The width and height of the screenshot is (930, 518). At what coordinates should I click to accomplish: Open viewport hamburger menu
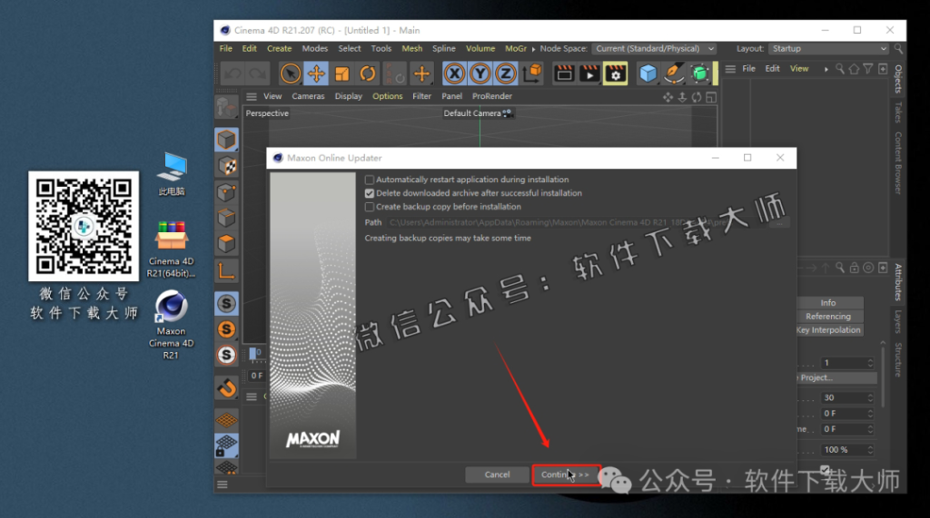pos(252,96)
